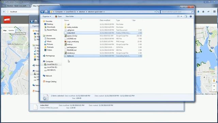The height and width of the screenshot is (123, 218).
Task: Click the Explorer forward arrow button
Action: pos(46,12)
